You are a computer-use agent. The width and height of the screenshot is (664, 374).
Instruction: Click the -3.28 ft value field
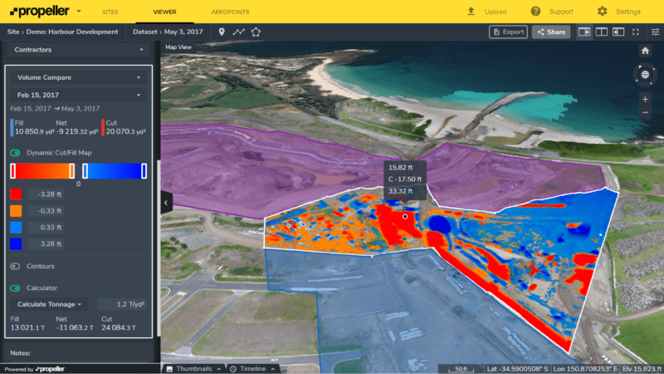[x=46, y=194]
